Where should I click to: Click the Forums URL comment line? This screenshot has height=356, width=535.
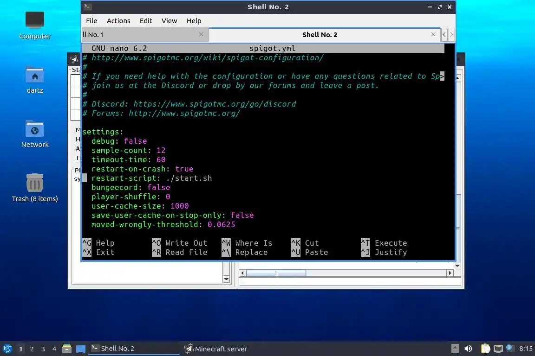point(161,113)
